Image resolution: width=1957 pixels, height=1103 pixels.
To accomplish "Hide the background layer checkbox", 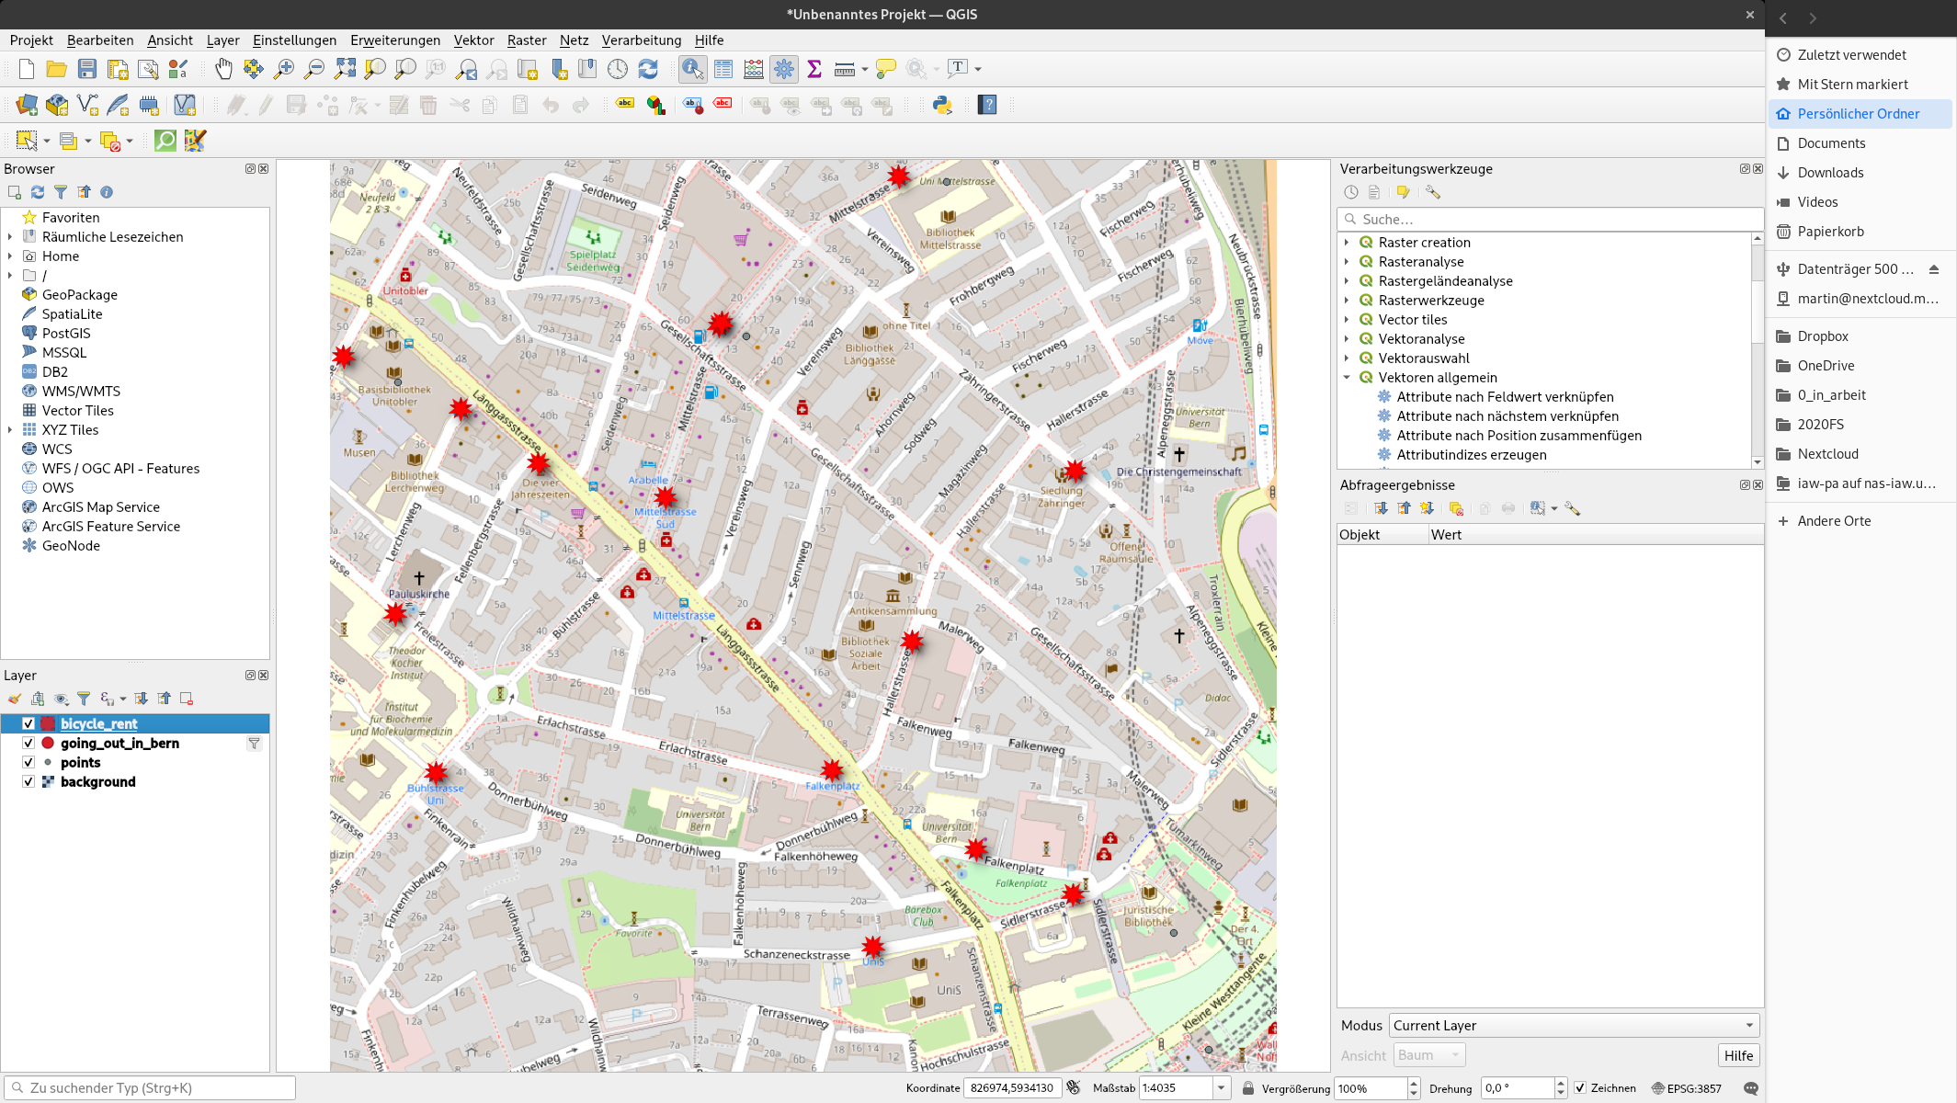I will coord(28,782).
